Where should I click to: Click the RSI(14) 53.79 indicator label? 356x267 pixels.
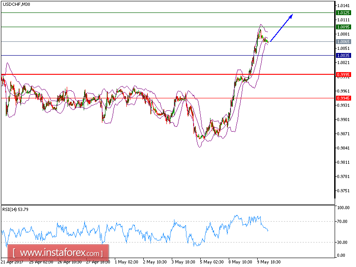[16, 209]
